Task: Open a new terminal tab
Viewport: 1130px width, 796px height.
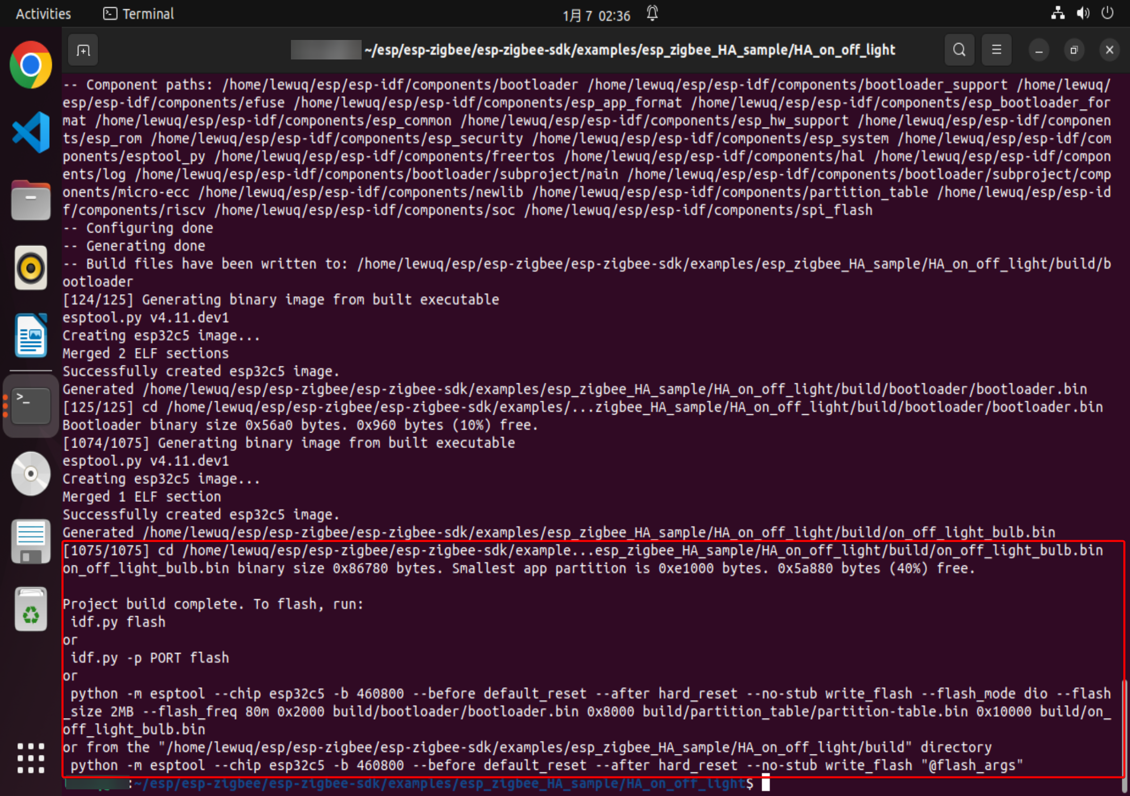Action: (83, 50)
